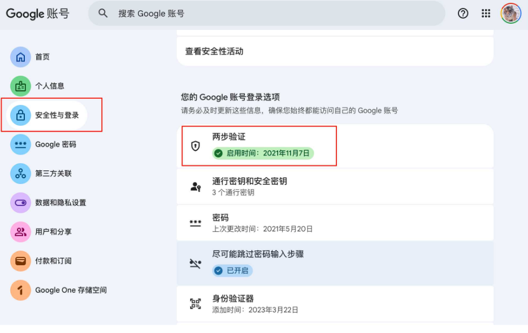Screen dimensions: 528x333
Task: Open 首页 in the sidebar
Action: pyautogui.click(x=42, y=57)
